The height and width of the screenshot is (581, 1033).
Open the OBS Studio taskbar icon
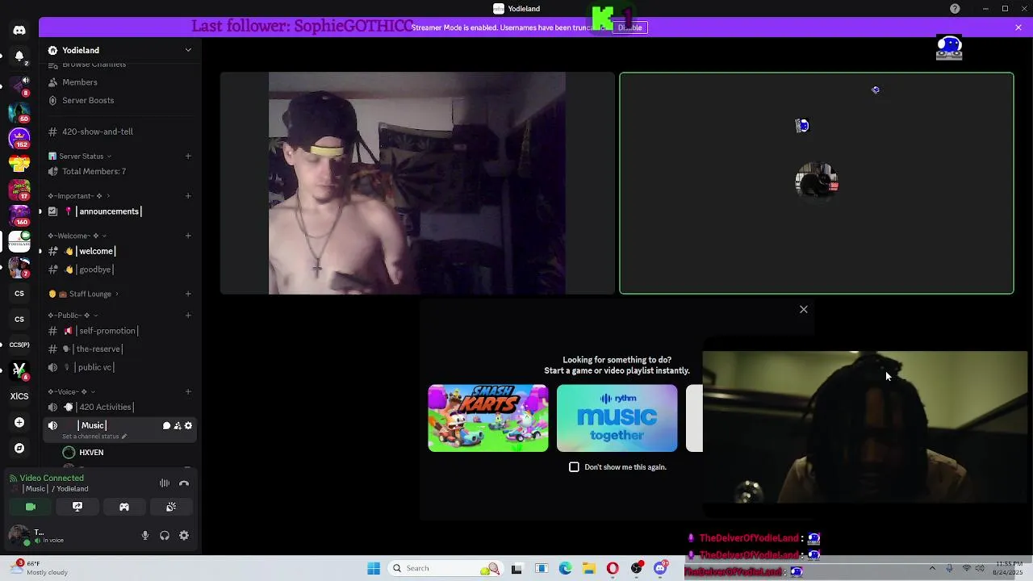tap(637, 568)
